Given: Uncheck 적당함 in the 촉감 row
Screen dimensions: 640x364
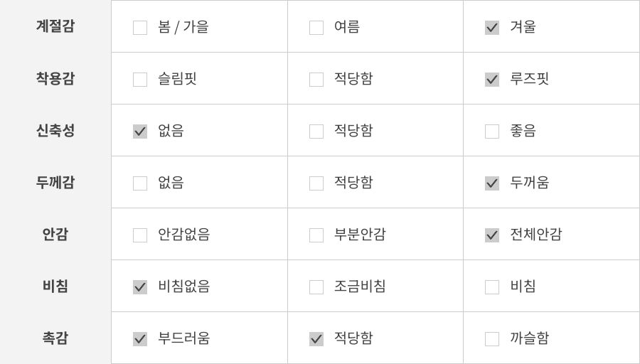Looking at the screenshot, I should [316, 339].
